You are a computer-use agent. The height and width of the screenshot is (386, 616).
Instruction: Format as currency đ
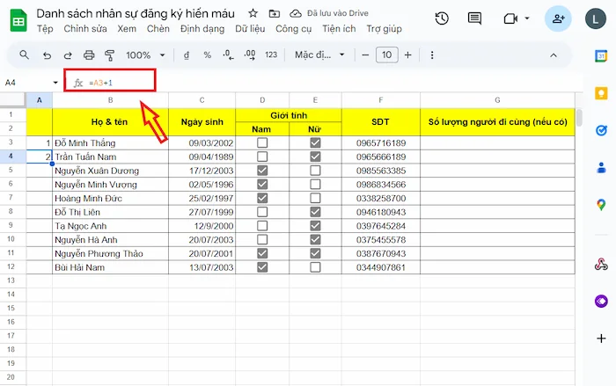click(187, 55)
